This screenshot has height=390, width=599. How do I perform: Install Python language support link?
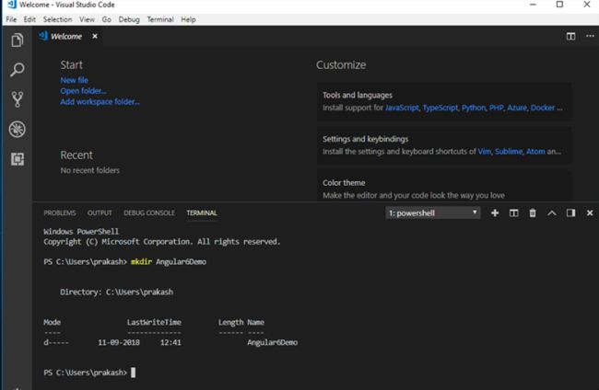coord(474,108)
